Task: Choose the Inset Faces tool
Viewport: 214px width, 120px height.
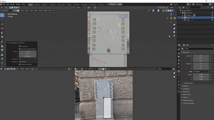Action: point(2,55)
